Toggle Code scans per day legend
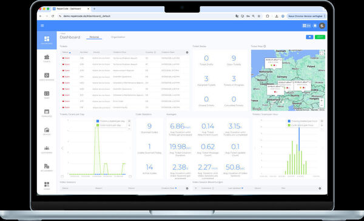The width and height of the screenshot is (364, 221). click(x=109, y=125)
